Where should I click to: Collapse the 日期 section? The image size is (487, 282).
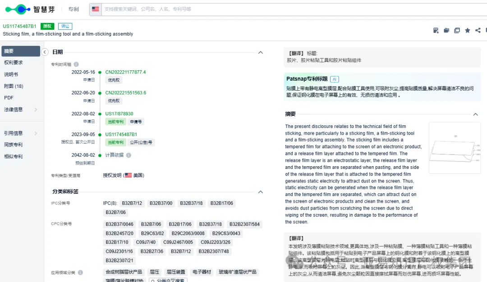tap(260, 52)
